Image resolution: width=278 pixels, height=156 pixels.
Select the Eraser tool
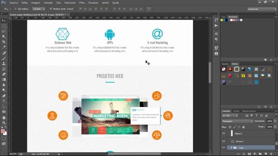click(x=4, y=74)
